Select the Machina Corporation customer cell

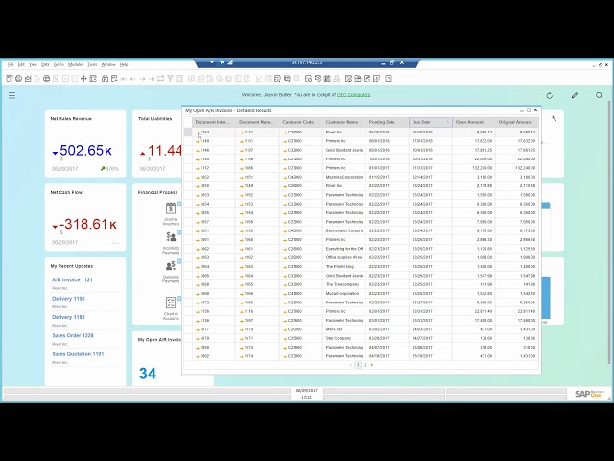[344, 177]
